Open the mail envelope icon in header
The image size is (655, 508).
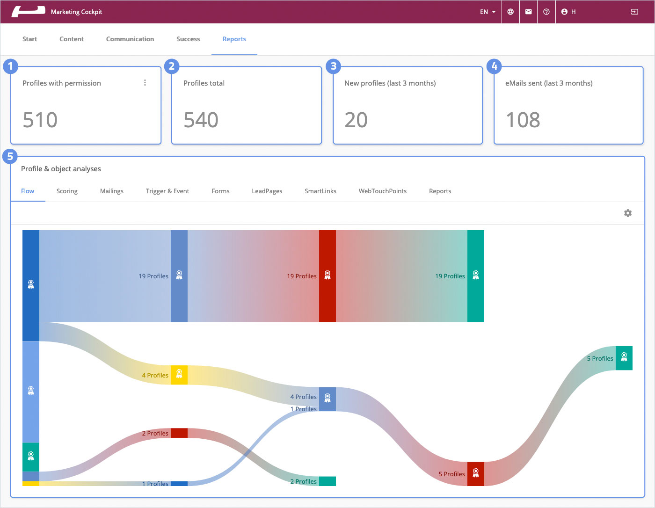[528, 12]
